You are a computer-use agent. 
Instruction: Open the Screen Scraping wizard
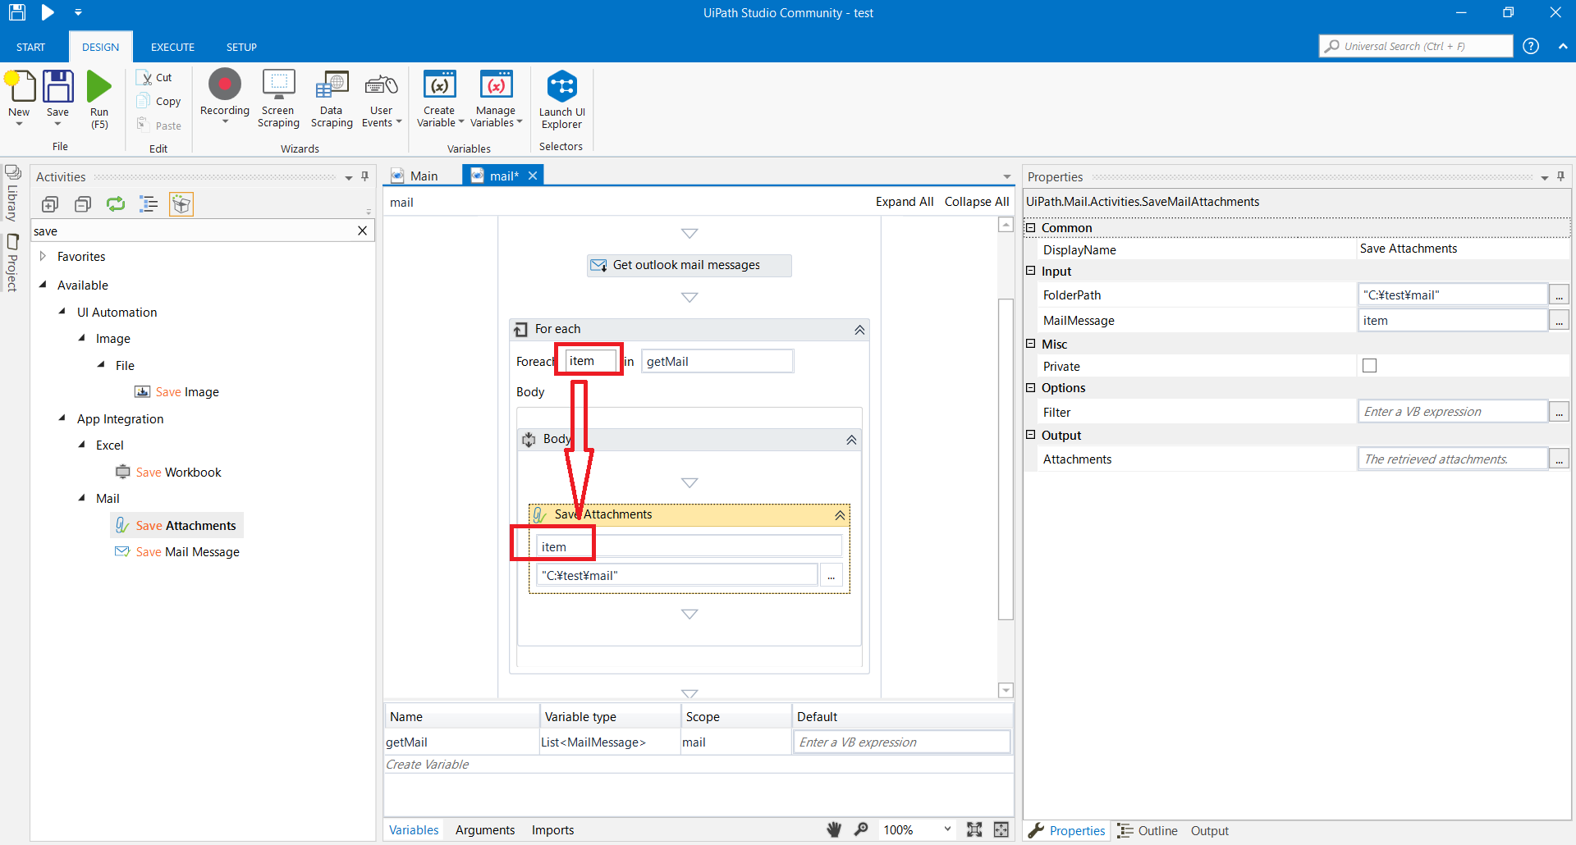(278, 98)
